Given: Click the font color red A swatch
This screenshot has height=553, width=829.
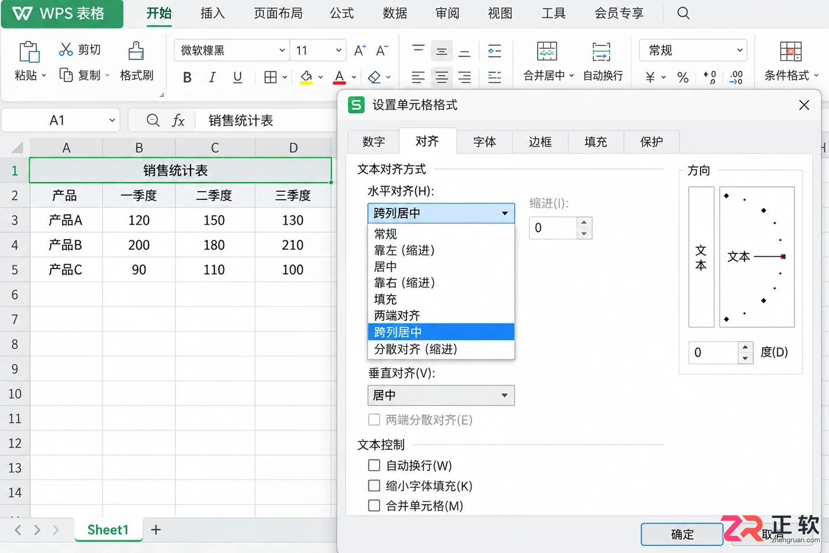Looking at the screenshot, I should pos(340,77).
